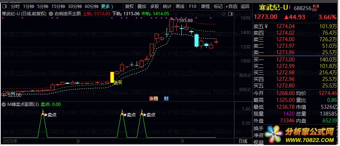The width and height of the screenshot is (340, 146).
Task: Click the 内盘 value 65239
Action: (x=329, y=121)
